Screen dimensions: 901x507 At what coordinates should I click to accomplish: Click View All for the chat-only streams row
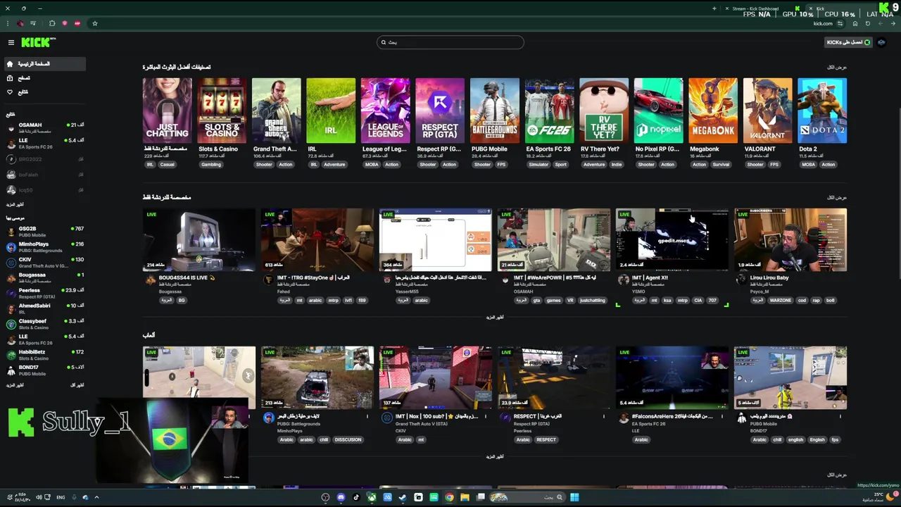(837, 197)
